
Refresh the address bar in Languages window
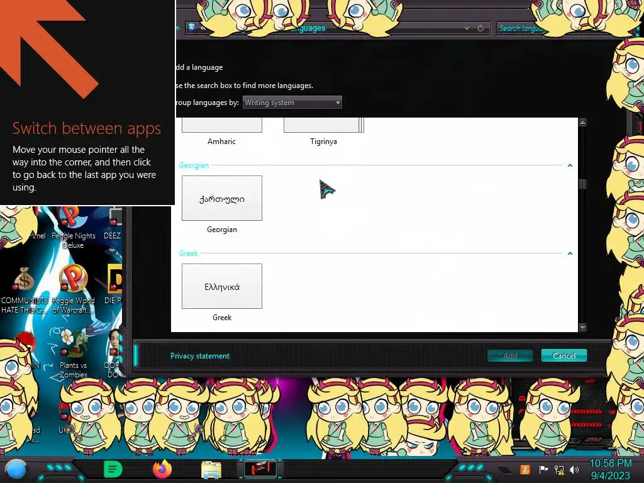click(480, 28)
